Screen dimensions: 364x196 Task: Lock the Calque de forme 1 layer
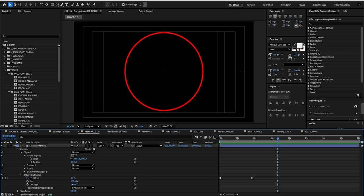11,145
